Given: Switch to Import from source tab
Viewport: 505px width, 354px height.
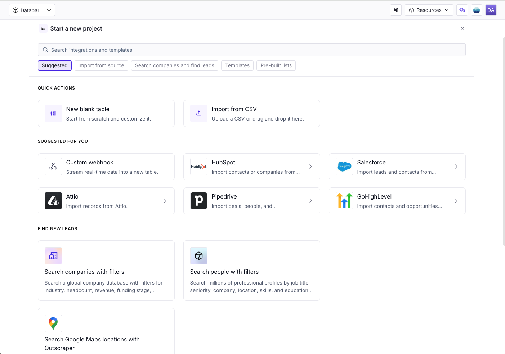Looking at the screenshot, I should tap(101, 65).
